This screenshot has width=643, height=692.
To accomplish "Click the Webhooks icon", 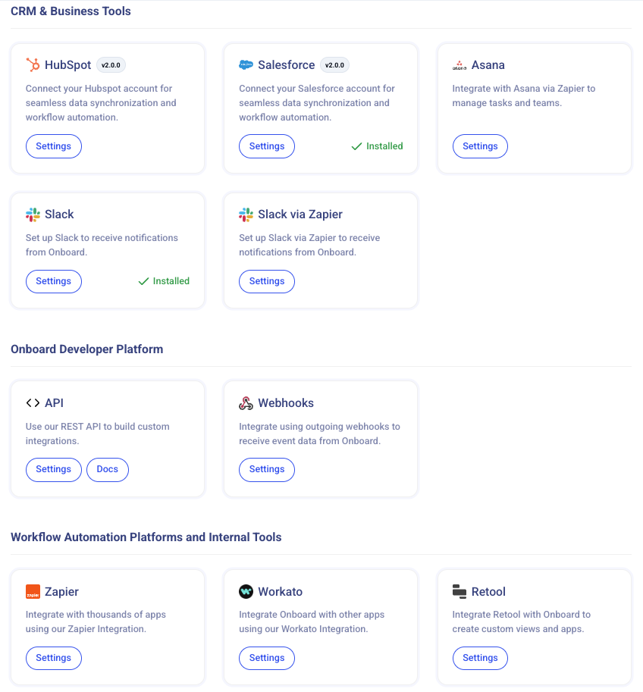I will coord(246,403).
